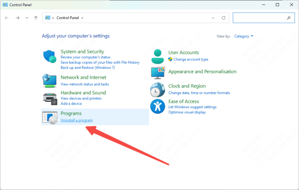Go up one level with the up arrow
The height and width of the screenshot is (190, 299).
[36, 18]
